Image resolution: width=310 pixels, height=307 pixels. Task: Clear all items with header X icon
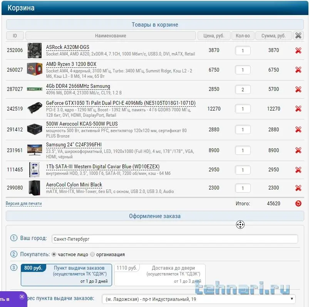(298, 35)
